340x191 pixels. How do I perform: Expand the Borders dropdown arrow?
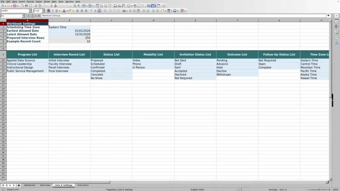(x=166, y=11)
